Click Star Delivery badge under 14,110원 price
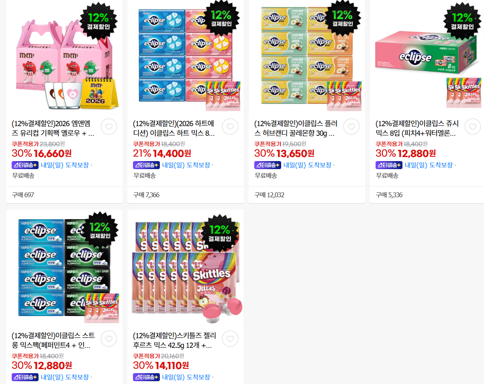Viewport: 484px width, 384px height. click(x=147, y=377)
